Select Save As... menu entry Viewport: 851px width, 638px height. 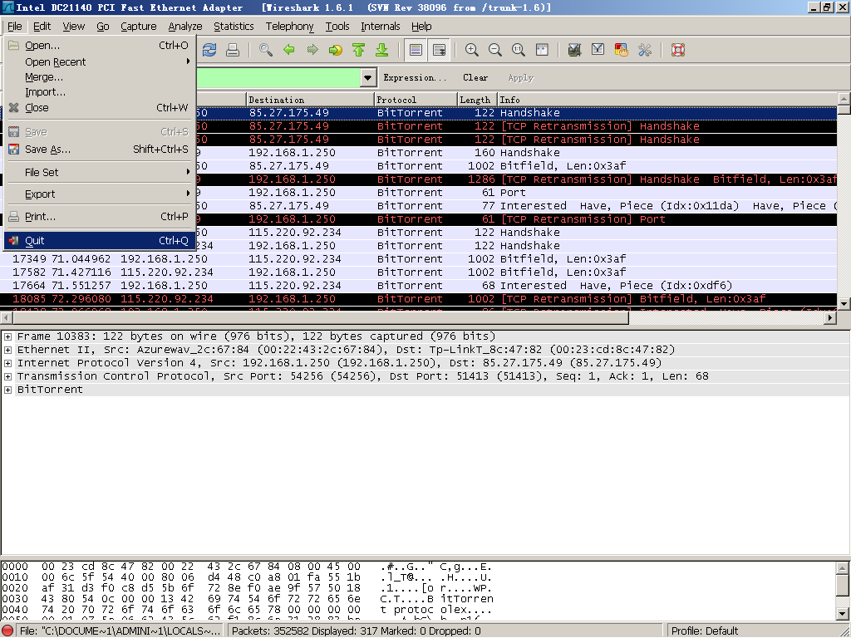pos(100,150)
